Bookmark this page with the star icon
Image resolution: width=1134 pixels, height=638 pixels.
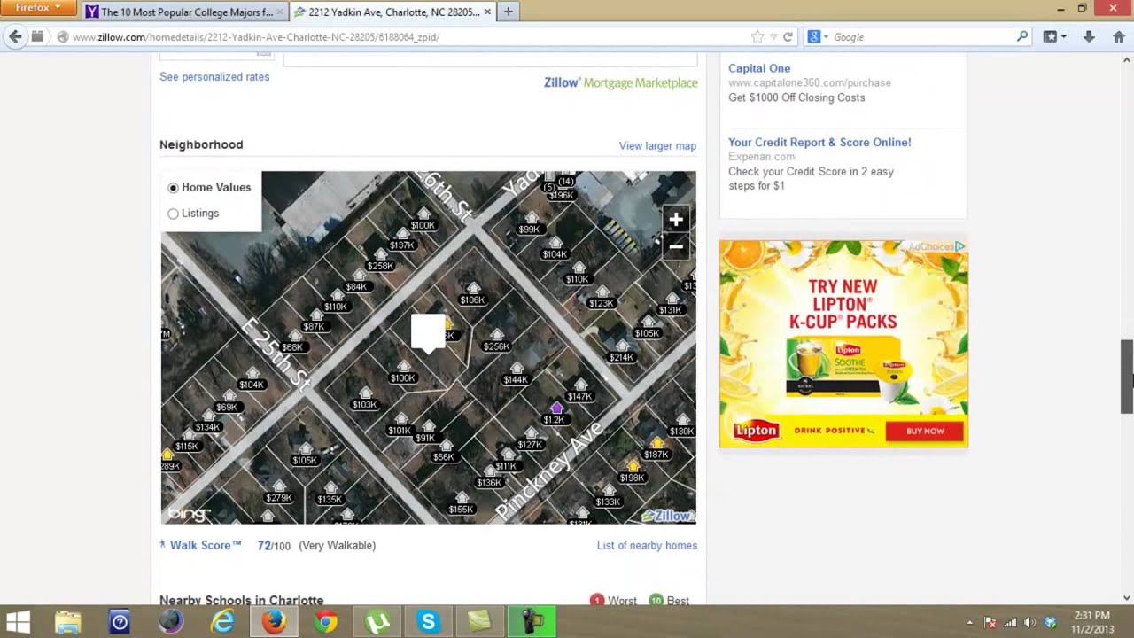(757, 36)
